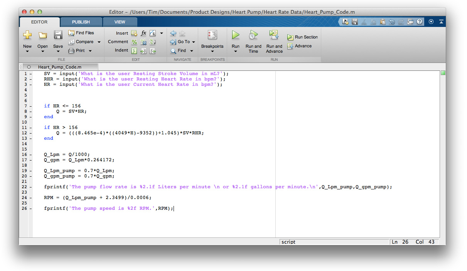
Task: Click the wrap comments icon
Action: pyautogui.click(x=153, y=42)
